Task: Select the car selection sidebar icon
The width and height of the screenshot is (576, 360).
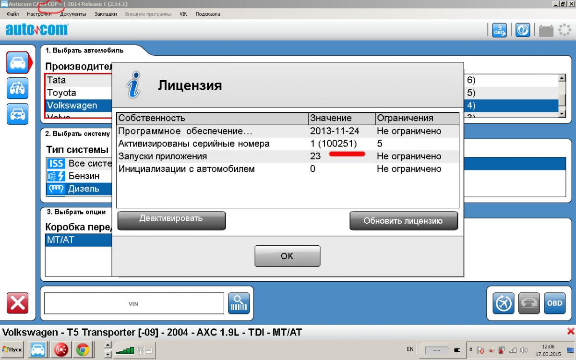Action: click(x=18, y=62)
